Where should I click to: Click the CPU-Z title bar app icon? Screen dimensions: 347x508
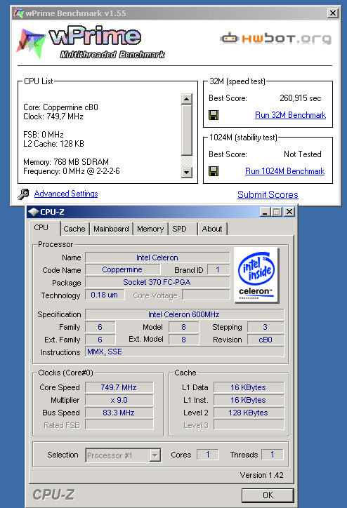click(x=34, y=212)
